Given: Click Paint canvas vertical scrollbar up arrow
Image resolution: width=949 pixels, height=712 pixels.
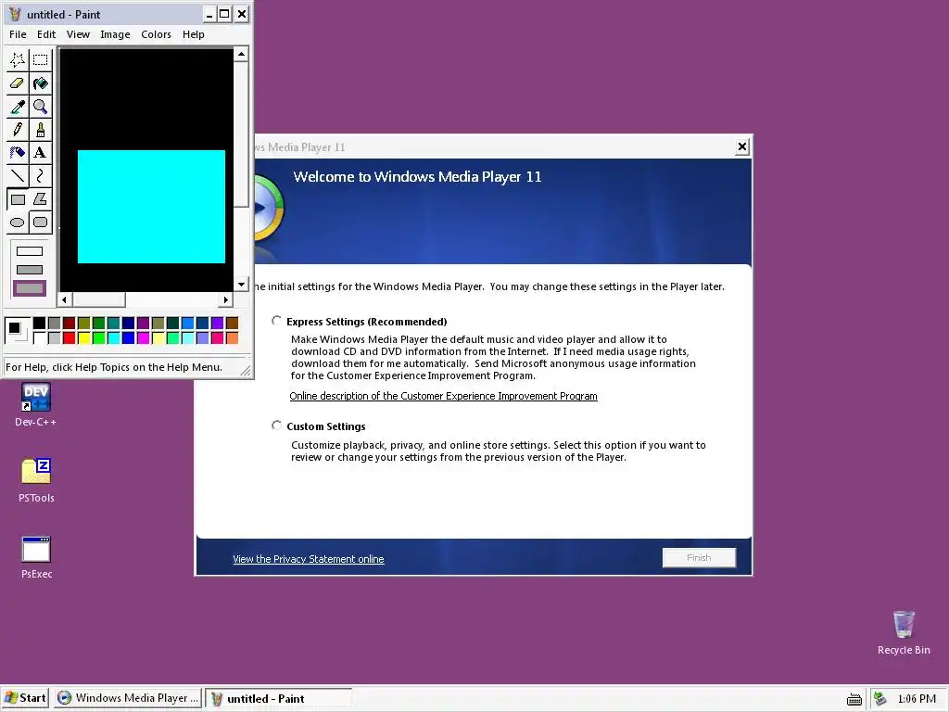Looking at the screenshot, I should point(242,55).
